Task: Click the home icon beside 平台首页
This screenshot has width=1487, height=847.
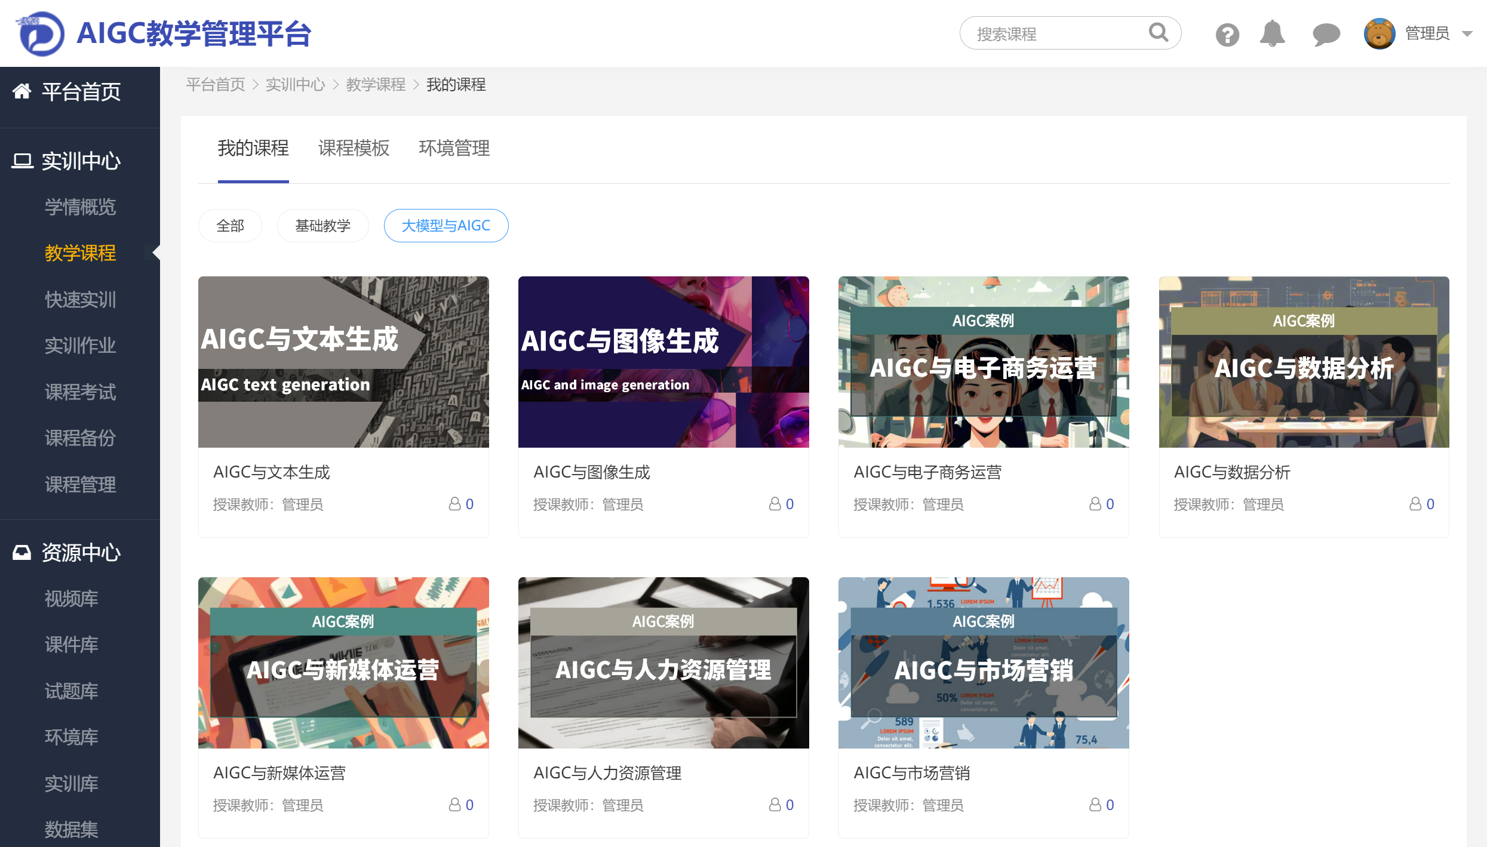Action: pyautogui.click(x=22, y=91)
